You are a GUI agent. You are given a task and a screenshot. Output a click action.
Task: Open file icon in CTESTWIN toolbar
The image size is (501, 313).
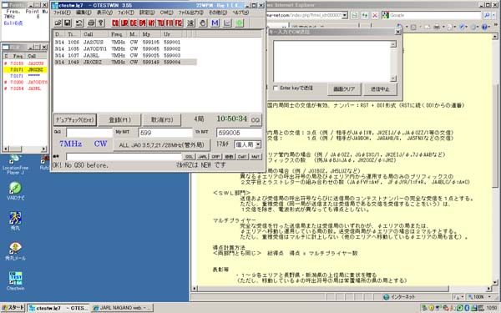(x=58, y=23)
